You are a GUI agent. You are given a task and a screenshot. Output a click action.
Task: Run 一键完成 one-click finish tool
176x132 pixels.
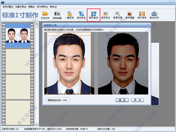[x=69, y=15]
